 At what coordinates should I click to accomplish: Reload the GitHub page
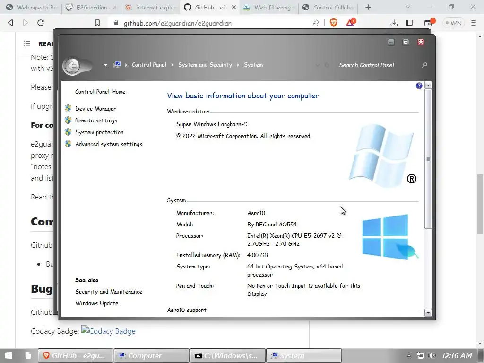coord(41,23)
